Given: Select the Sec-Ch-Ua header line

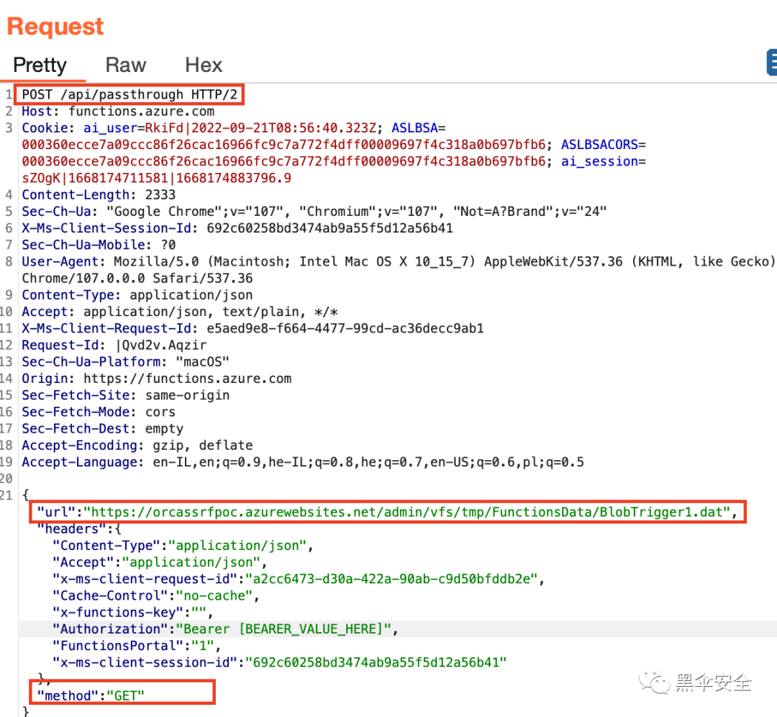Looking at the screenshot, I should (314, 212).
